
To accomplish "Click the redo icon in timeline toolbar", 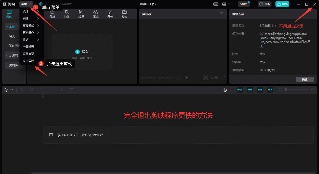I will point(31,90).
